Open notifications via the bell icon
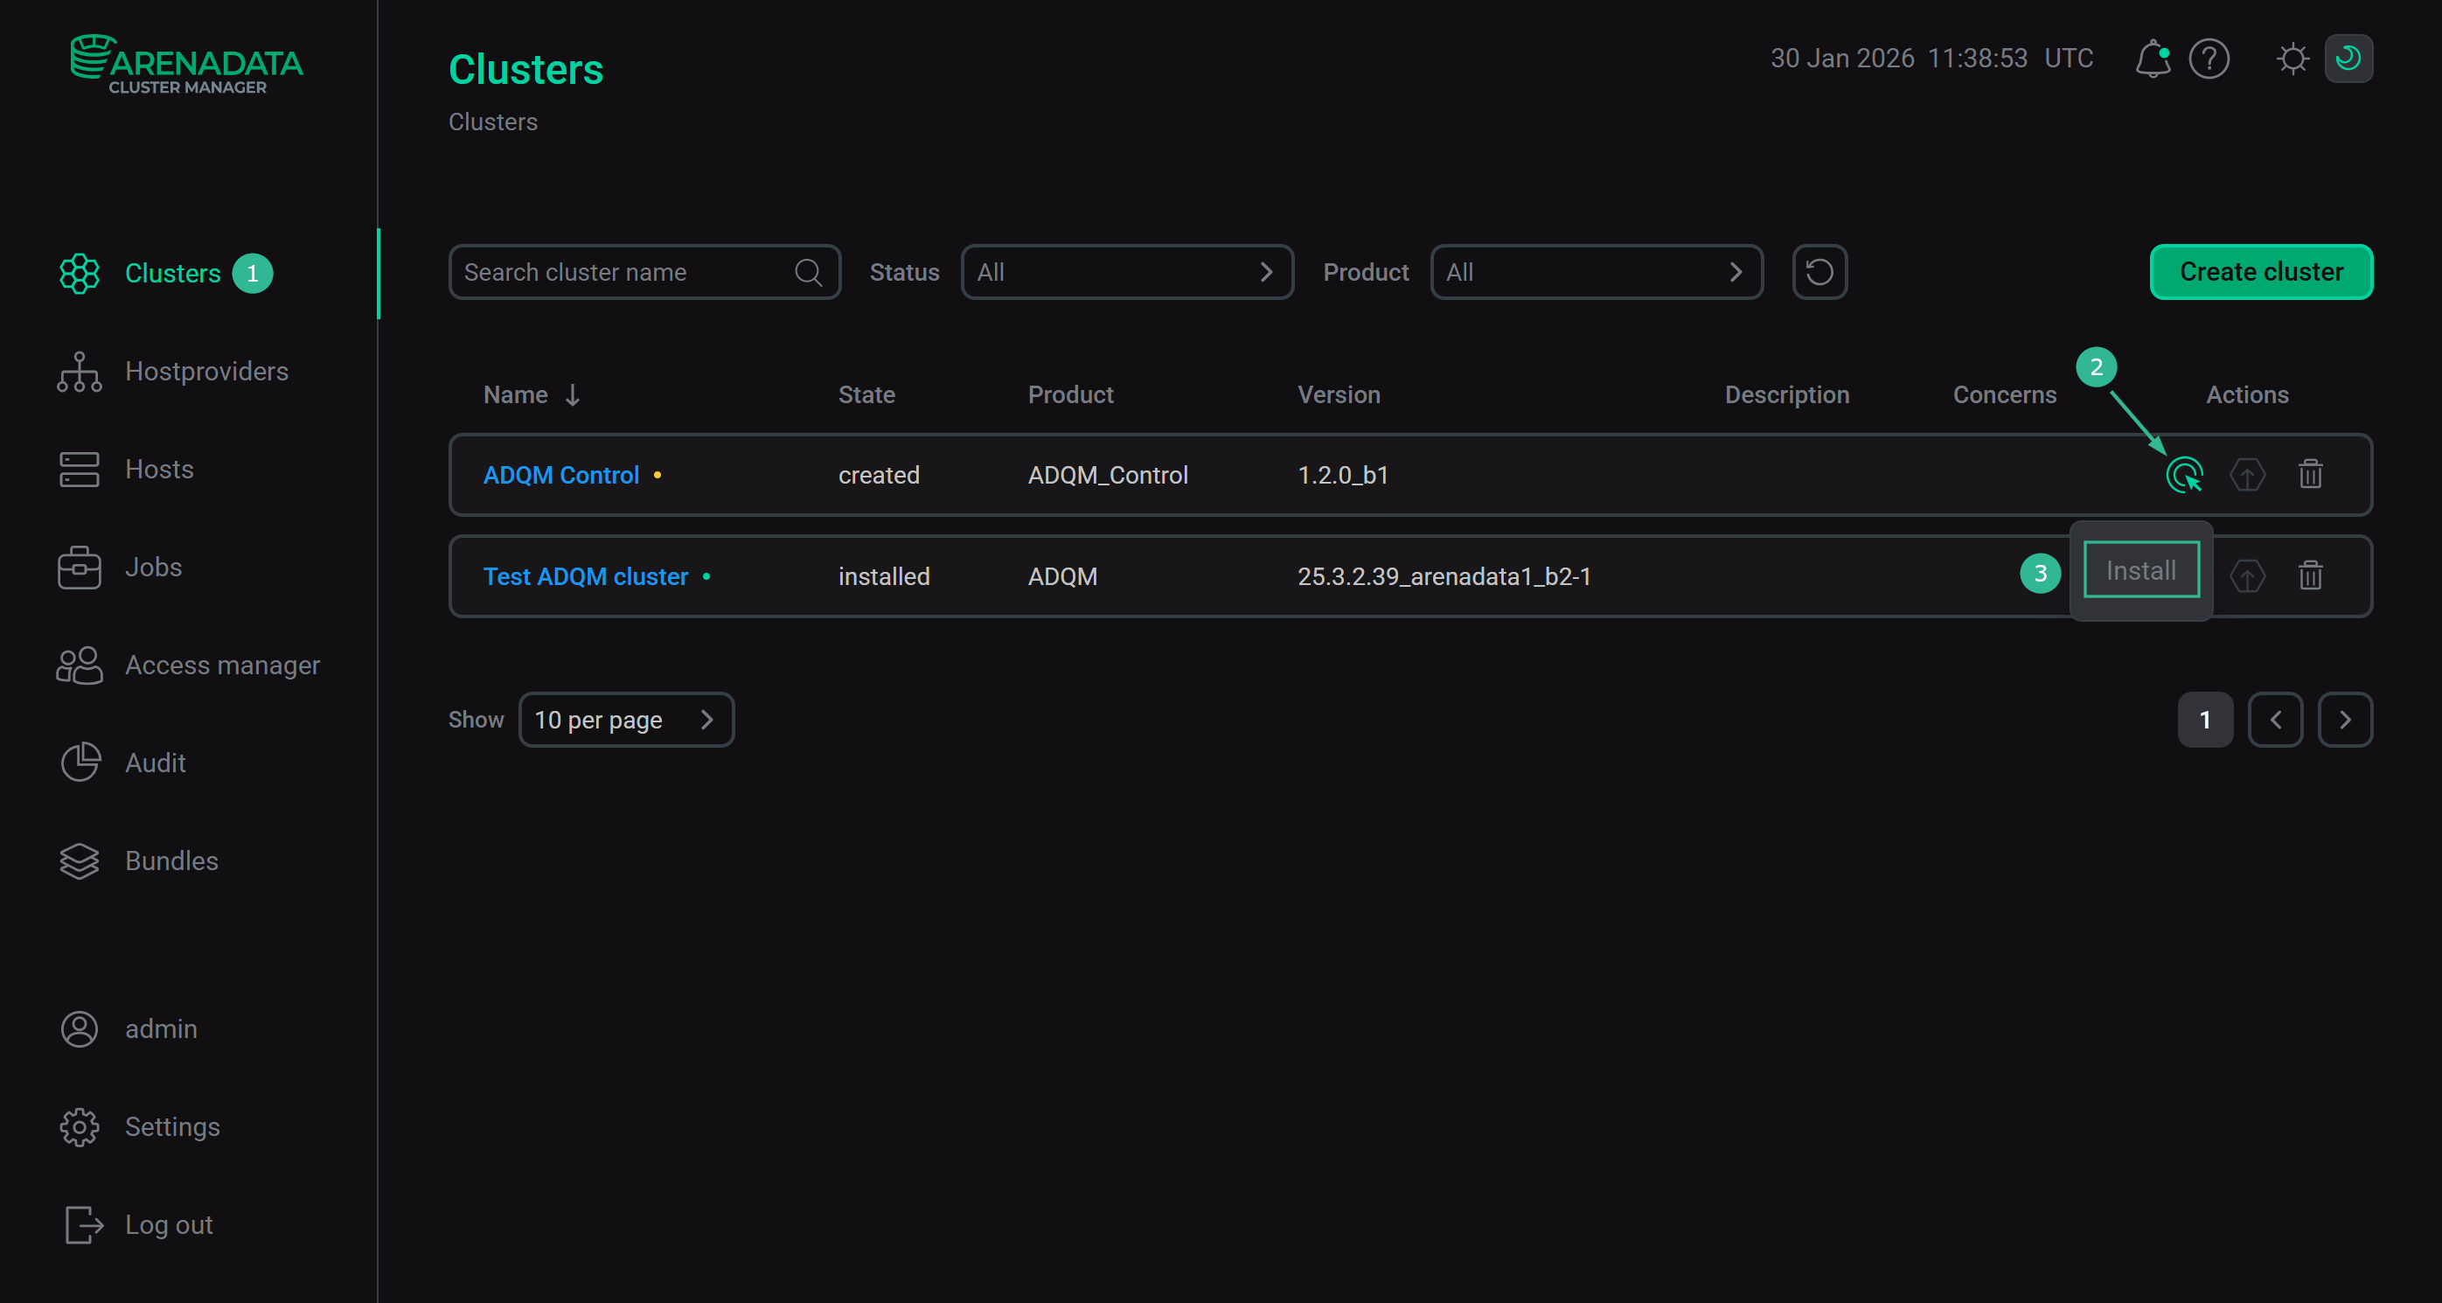 pyautogui.click(x=2152, y=59)
